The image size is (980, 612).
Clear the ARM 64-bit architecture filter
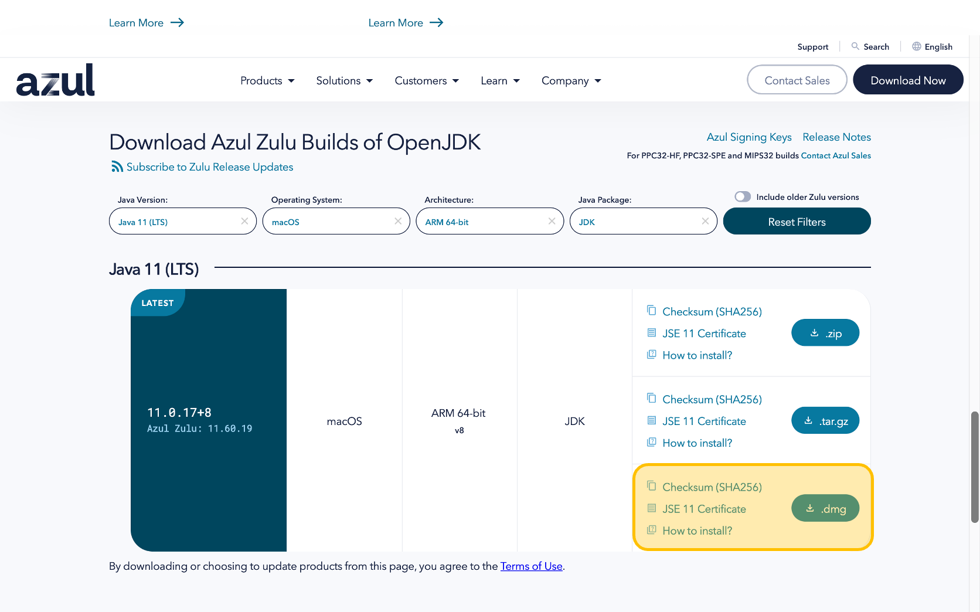[552, 221]
